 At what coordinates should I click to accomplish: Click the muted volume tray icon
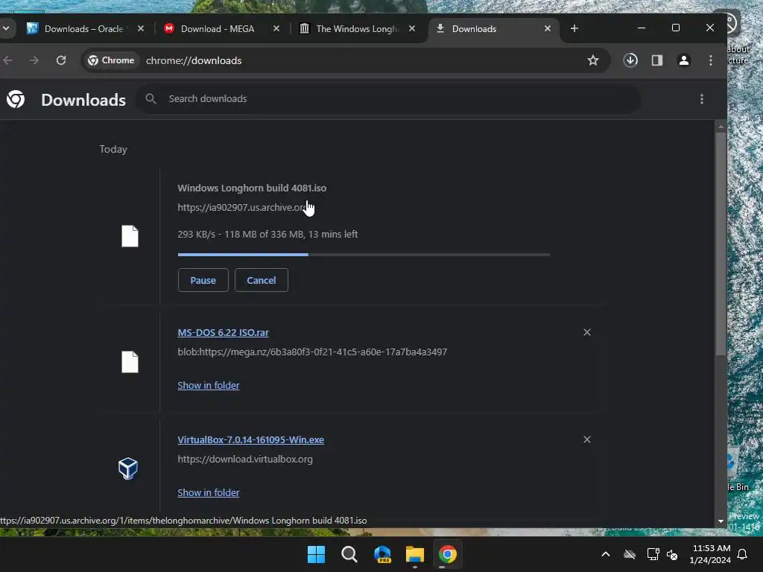(x=673, y=554)
